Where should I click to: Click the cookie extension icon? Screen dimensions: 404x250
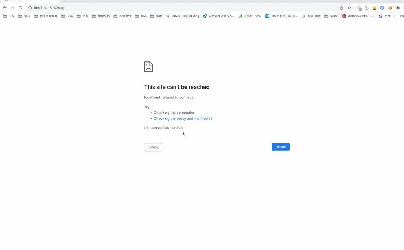[x=390, y=8]
